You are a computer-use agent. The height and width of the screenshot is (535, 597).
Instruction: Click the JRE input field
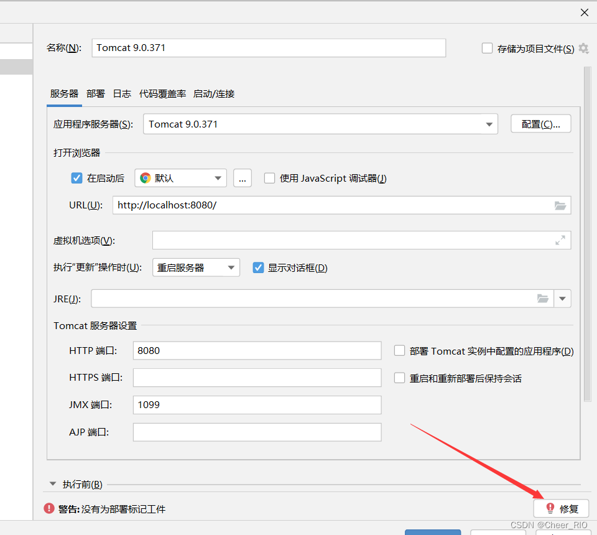click(322, 299)
